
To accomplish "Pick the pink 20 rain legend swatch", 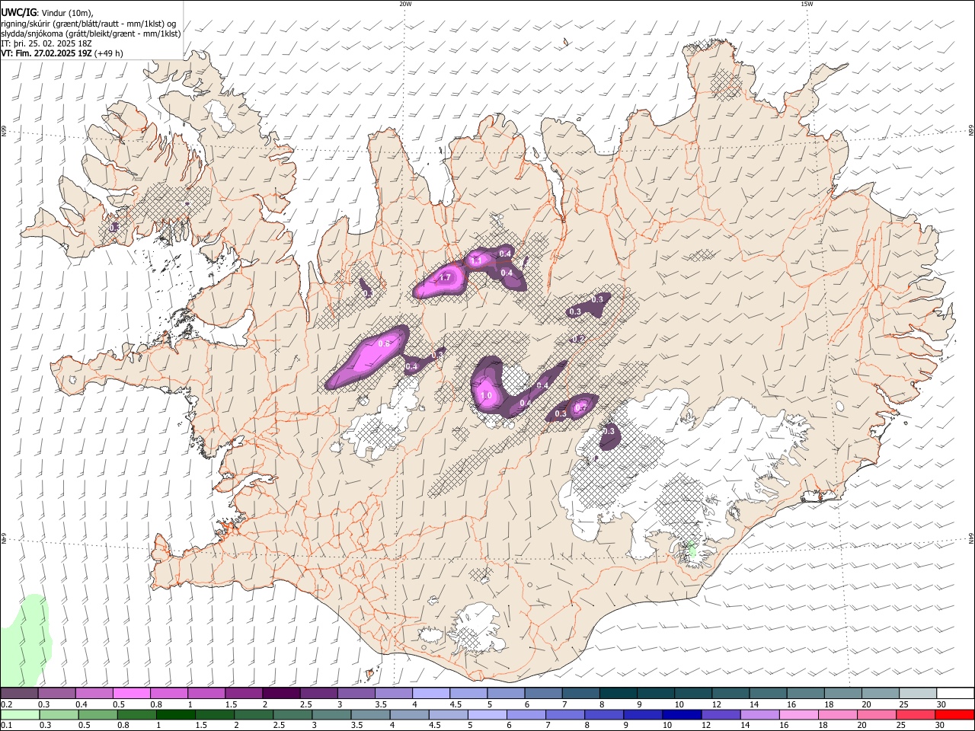I will (x=876, y=714).
